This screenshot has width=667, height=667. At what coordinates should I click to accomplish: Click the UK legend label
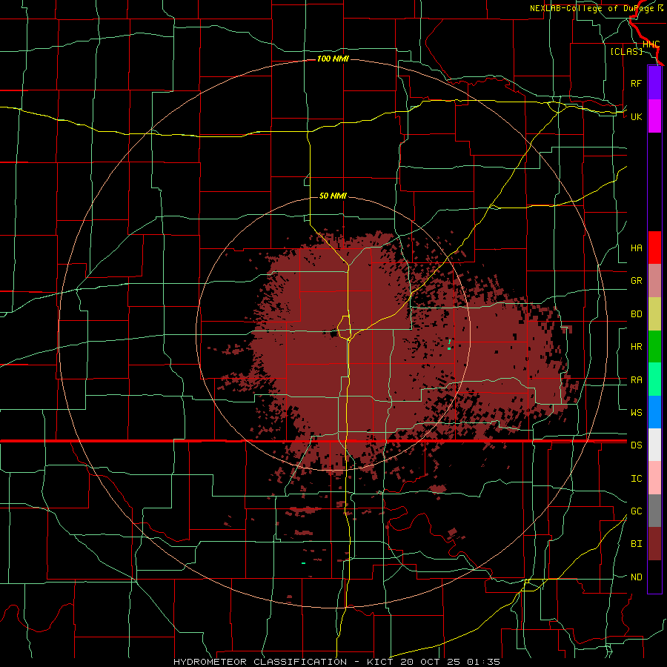tap(636, 116)
